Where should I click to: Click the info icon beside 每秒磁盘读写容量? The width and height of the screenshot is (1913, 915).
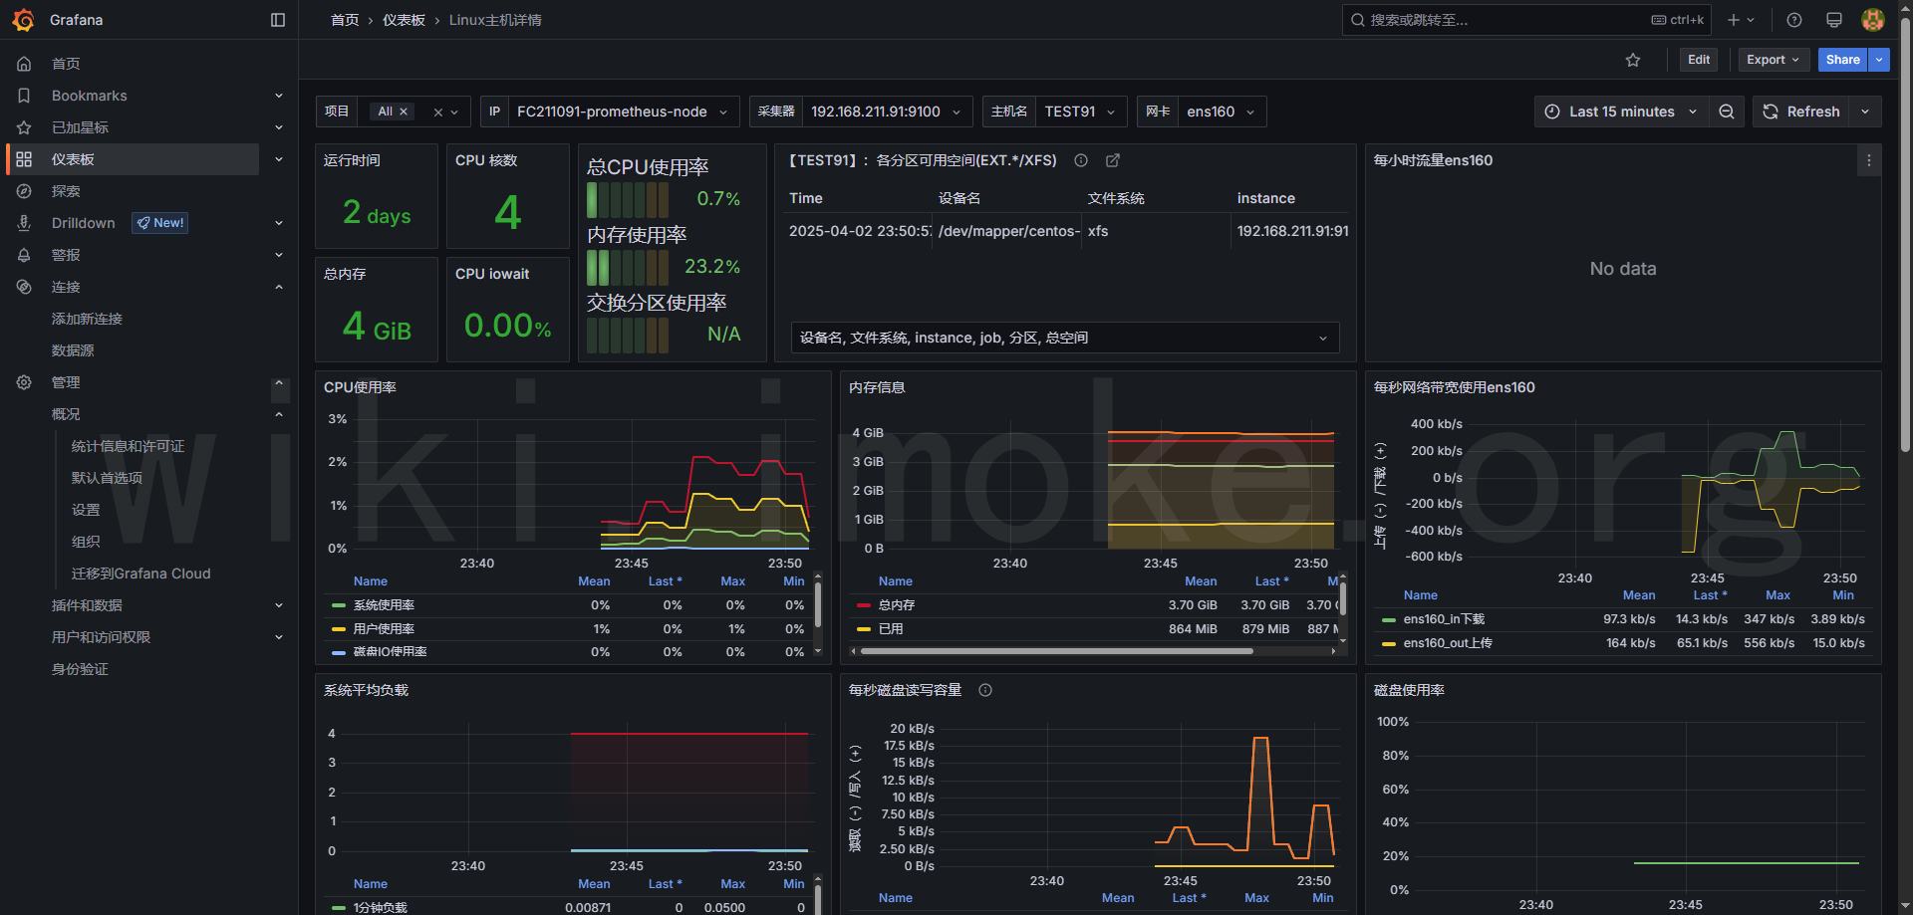[985, 690]
